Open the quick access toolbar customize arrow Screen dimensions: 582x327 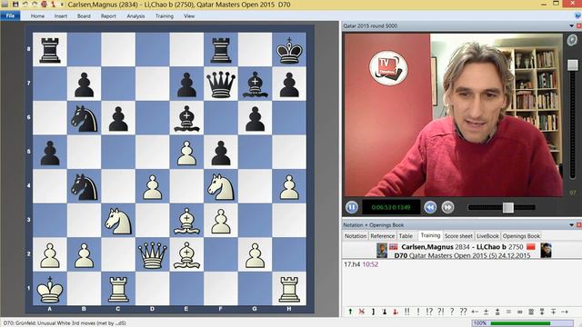click(62, 5)
